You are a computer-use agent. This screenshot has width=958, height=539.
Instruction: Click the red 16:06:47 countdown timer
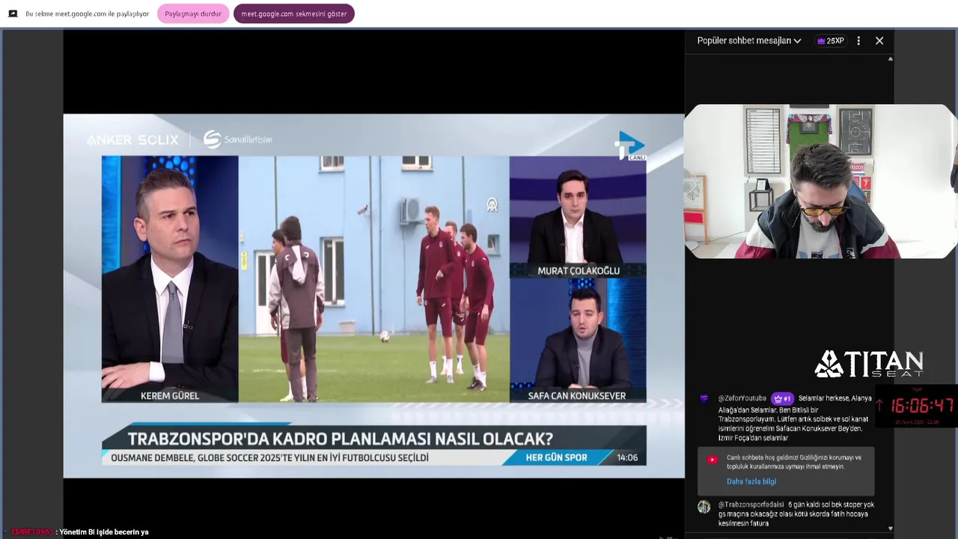(921, 406)
